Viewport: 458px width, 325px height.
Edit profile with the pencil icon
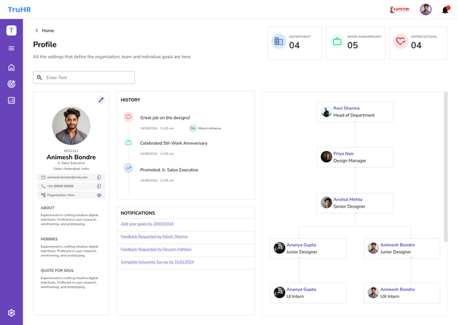[x=101, y=100]
